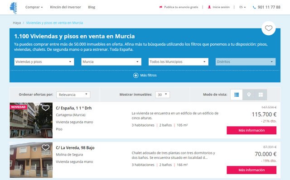The width and height of the screenshot is (290, 180).
Task: Click phone number 901 11 77 88
Action: (x=269, y=7)
